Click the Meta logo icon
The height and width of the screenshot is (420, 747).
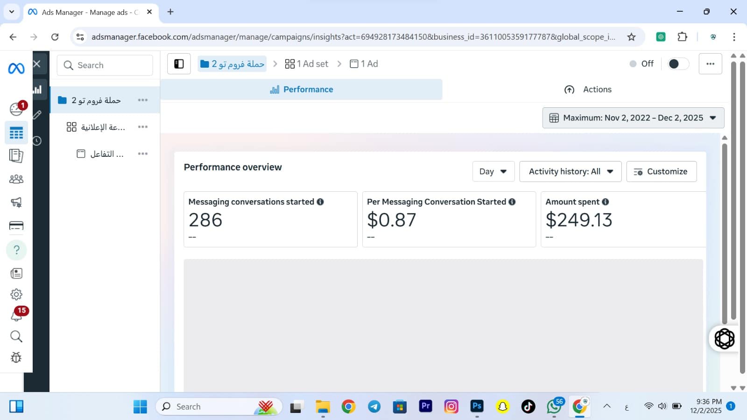click(16, 69)
